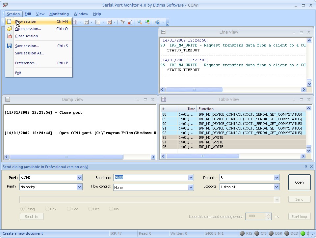Viewport: 316px width, 238px height.
Task: Expand the Flow control dropdown
Action: coord(191,188)
